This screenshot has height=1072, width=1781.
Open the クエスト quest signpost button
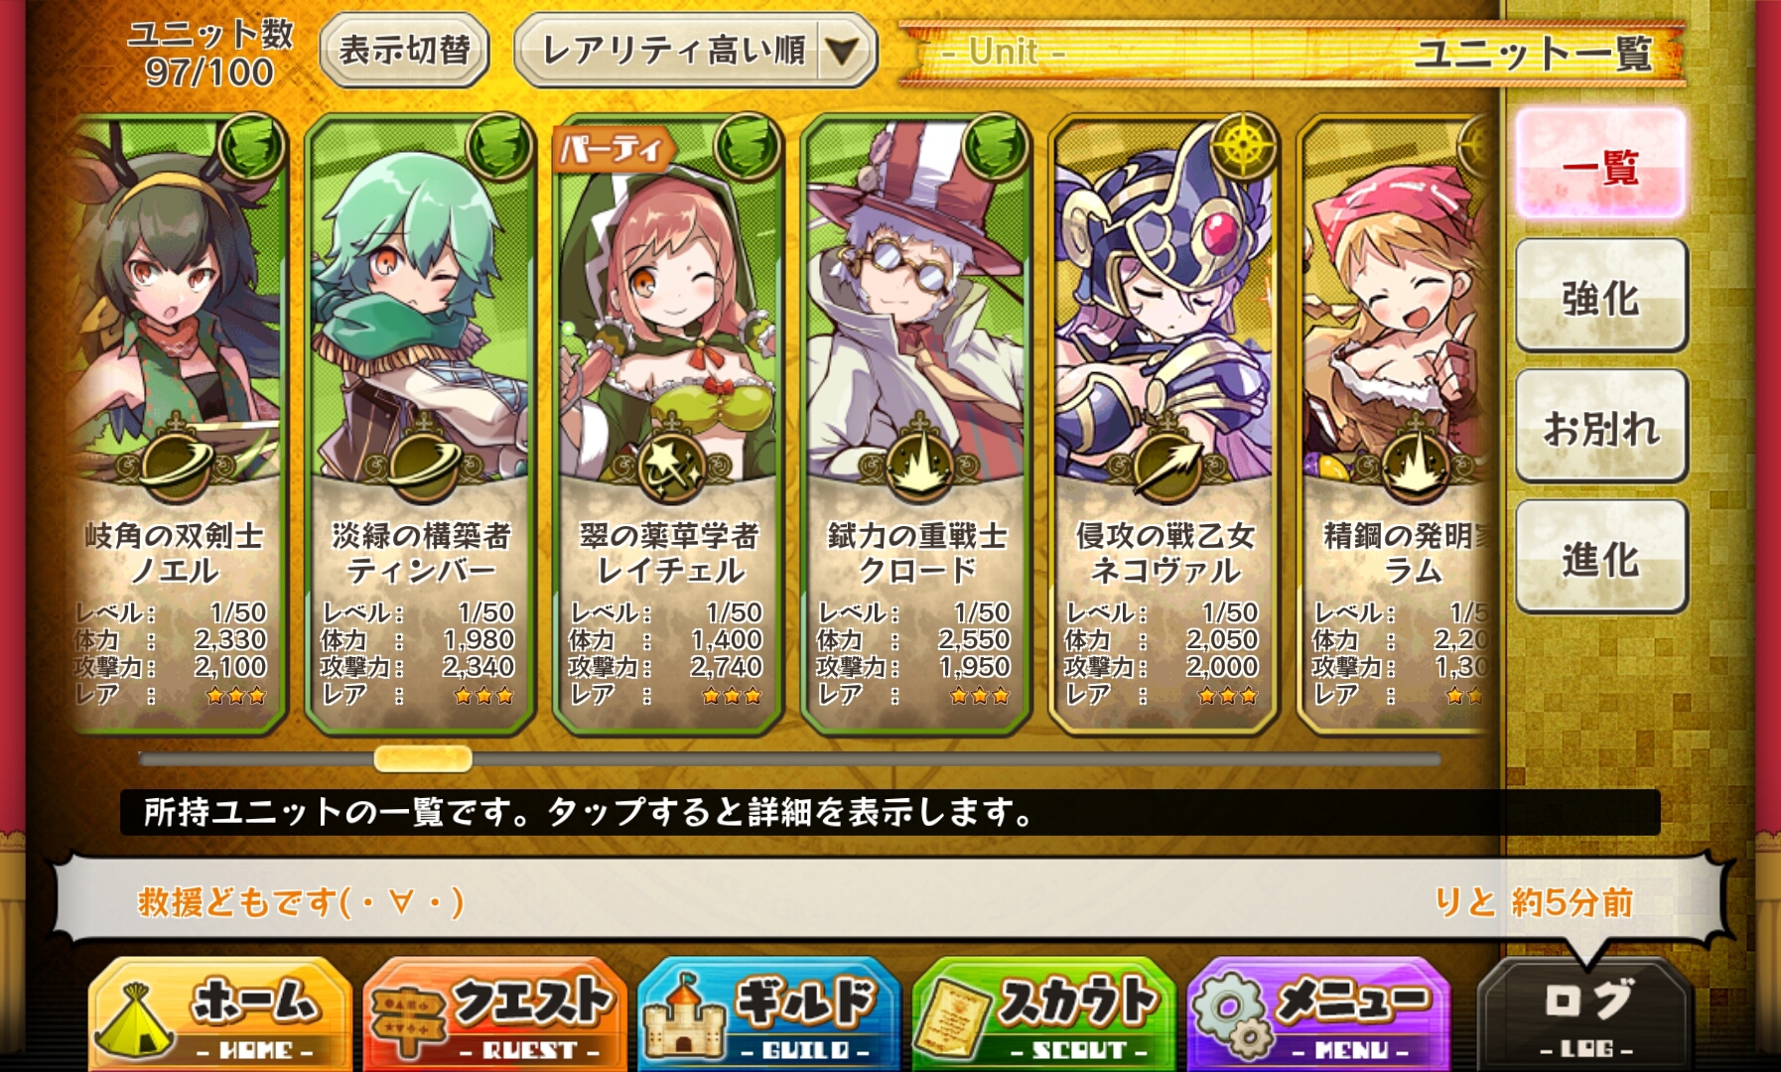point(495,1014)
